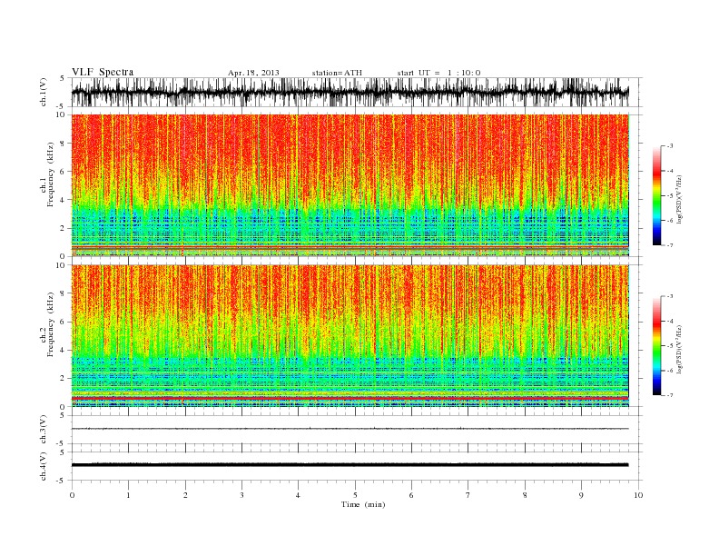
Task: Click the "station=ATH" header label
Action: (337, 73)
